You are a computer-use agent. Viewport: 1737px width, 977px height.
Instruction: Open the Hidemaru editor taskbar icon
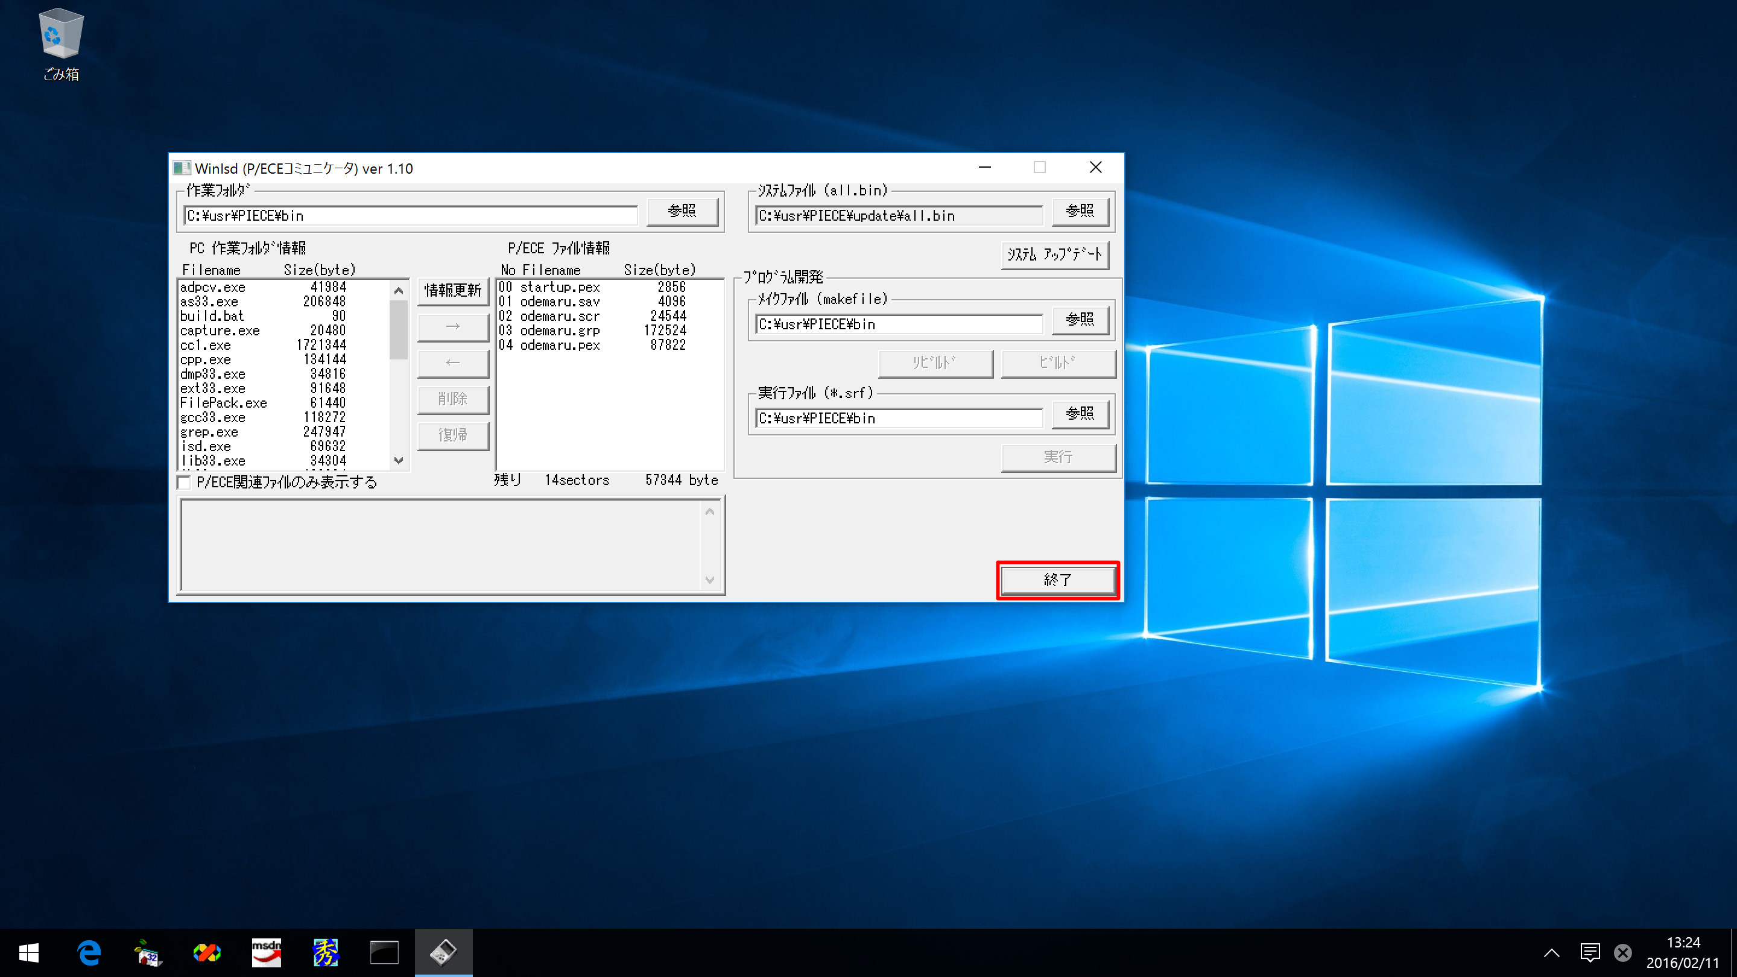point(325,953)
